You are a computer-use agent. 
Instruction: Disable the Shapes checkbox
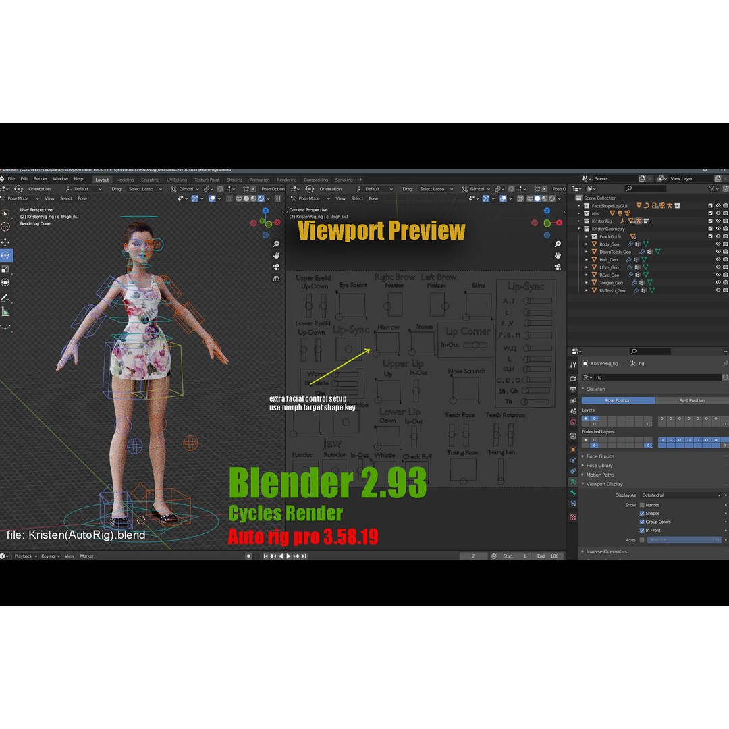(642, 513)
